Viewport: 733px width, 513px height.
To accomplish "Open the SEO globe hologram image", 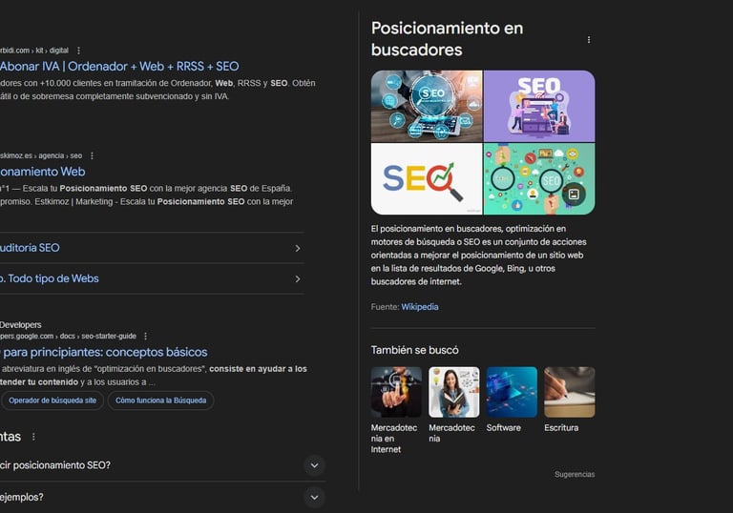I will [427, 106].
